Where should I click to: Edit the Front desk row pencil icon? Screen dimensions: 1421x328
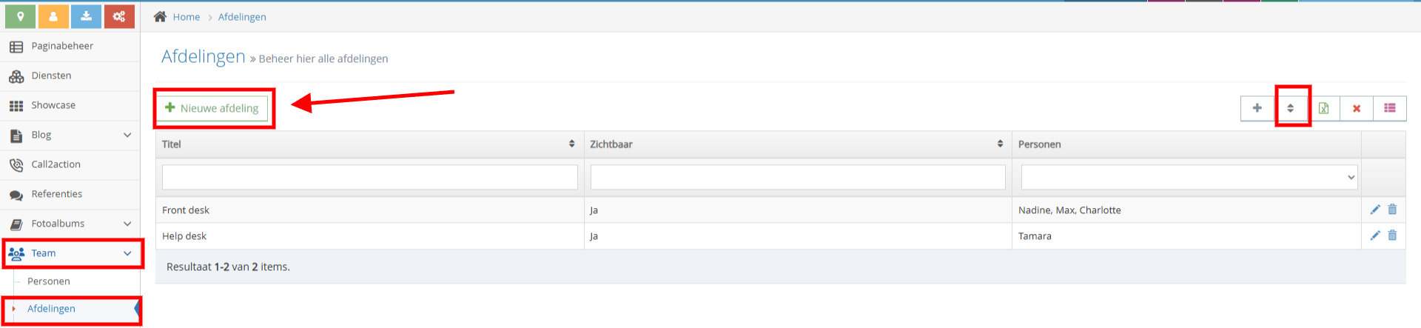pyautogui.click(x=1375, y=210)
